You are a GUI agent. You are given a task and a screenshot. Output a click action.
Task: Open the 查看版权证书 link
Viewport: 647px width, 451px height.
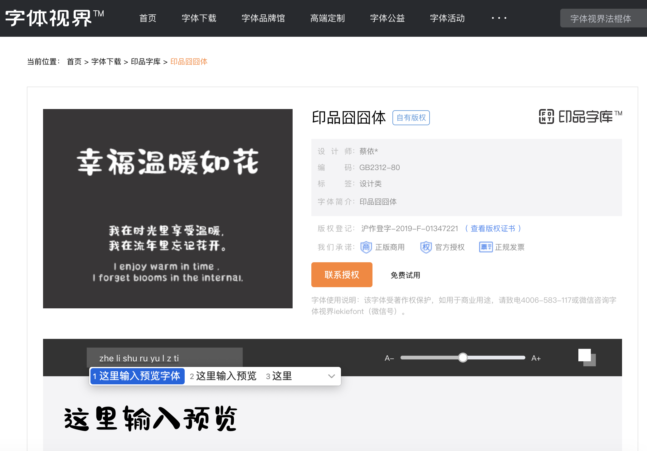coord(493,229)
